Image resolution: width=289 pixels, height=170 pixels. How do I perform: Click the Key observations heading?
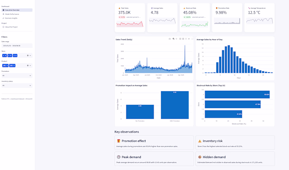pyautogui.click(x=127, y=132)
